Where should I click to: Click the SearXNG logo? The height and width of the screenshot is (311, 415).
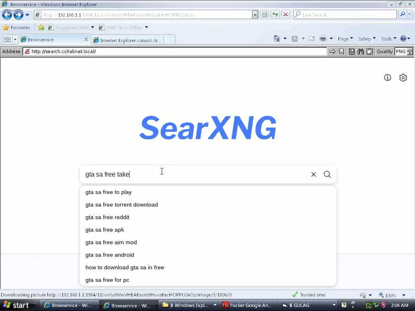(208, 128)
